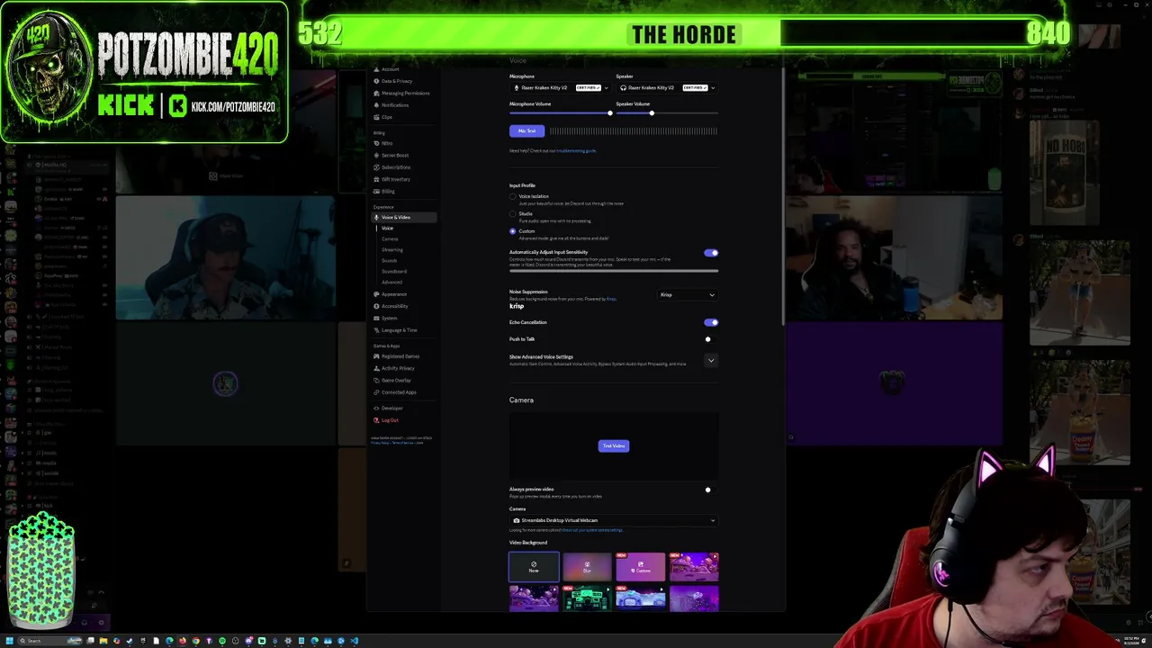Select the None video background
Screen dimensions: 1152x648
[534, 567]
